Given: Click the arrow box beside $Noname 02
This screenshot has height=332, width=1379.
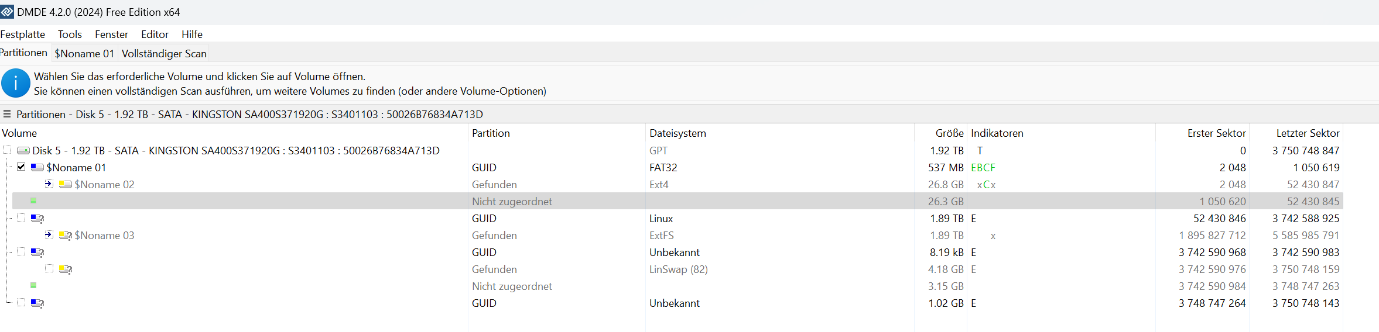Looking at the screenshot, I should [49, 184].
